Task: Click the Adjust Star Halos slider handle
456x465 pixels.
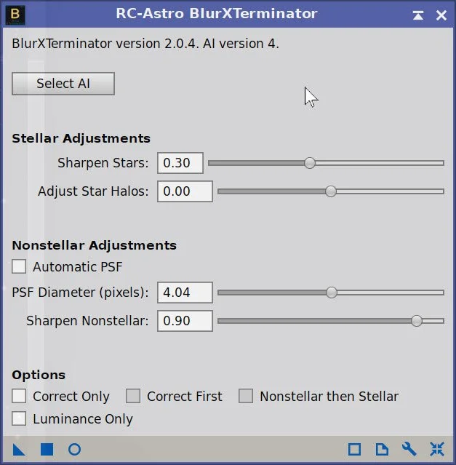Action: pos(331,191)
